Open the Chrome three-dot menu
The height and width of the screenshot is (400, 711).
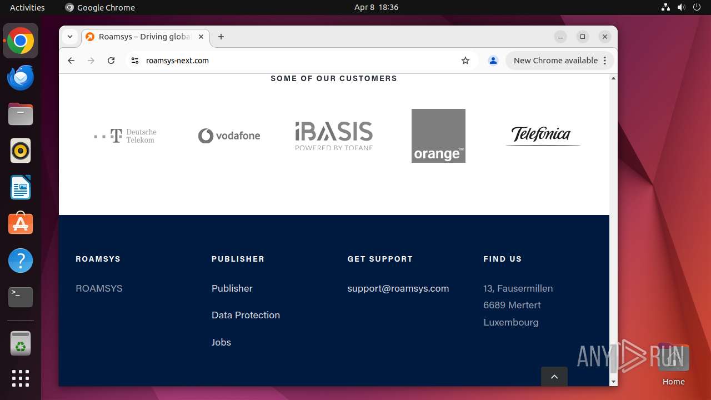605,61
